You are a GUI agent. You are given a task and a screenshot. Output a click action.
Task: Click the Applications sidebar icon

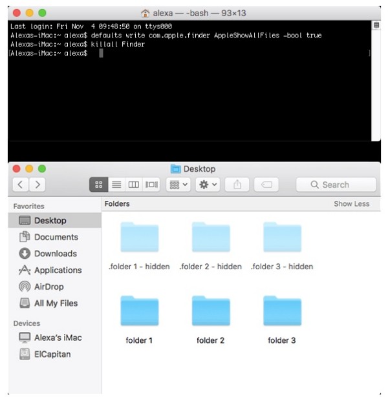[25, 270]
